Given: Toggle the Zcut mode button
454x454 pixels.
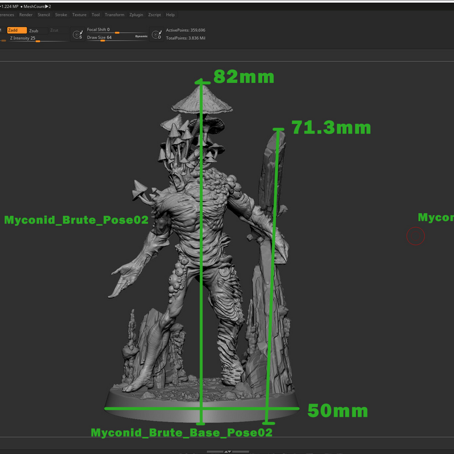Looking at the screenshot, I should tap(54, 31).
